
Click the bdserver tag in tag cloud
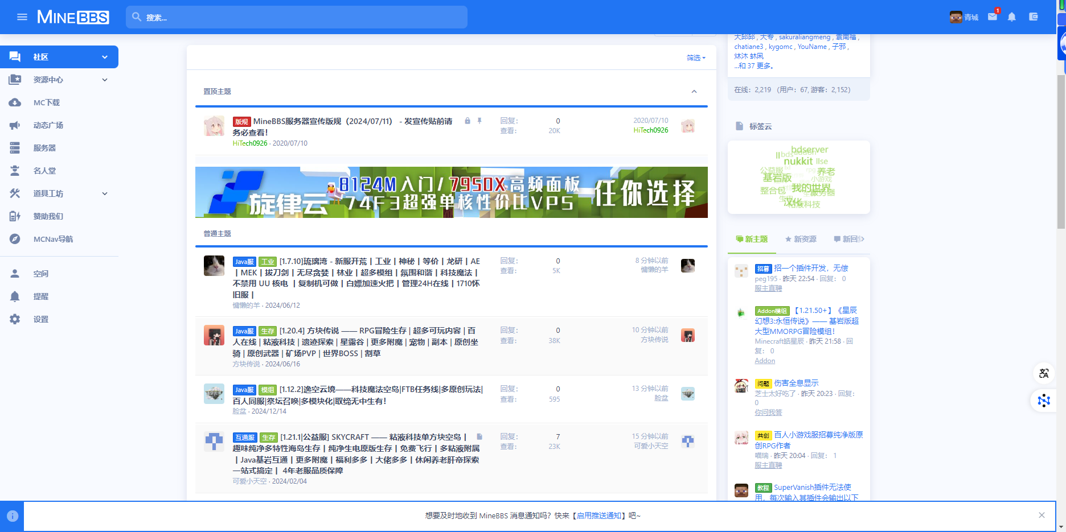(x=810, y=150)
